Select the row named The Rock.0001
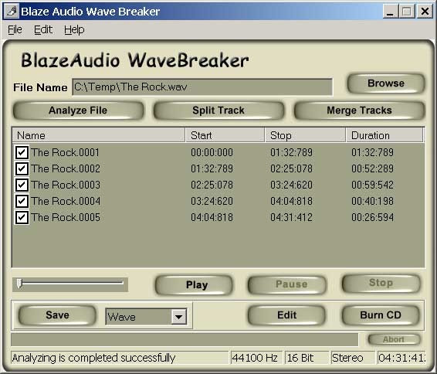This screenshot has height=374, width=437. [x=218, y=152]
